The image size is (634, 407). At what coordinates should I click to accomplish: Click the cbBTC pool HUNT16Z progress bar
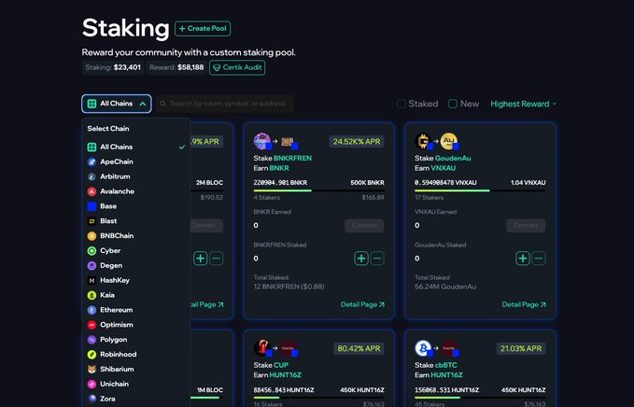pos(480,398)
